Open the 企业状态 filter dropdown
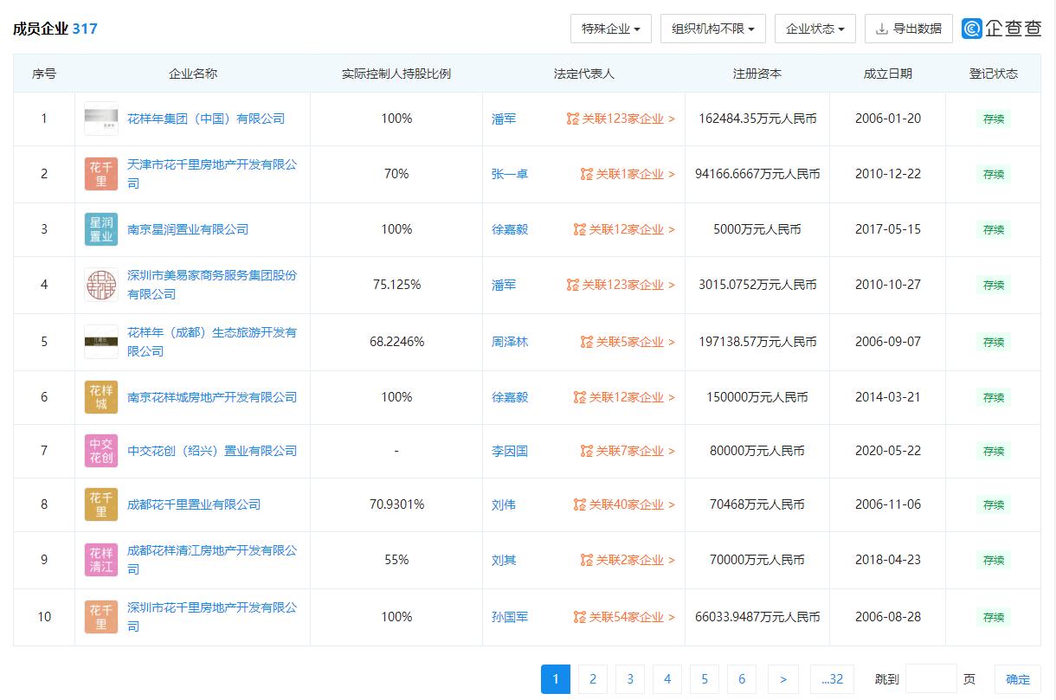 click(815, 29)
